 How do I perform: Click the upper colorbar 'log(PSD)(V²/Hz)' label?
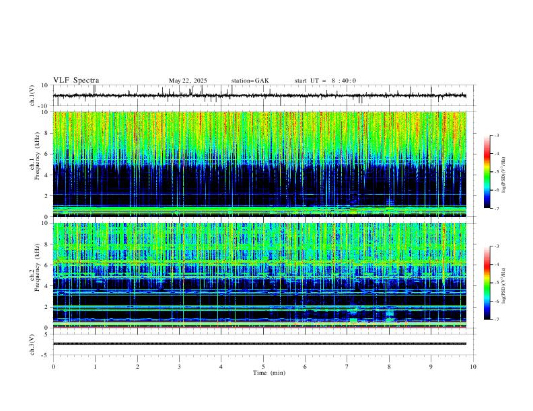pyautogui.click(x=504, y=175)
